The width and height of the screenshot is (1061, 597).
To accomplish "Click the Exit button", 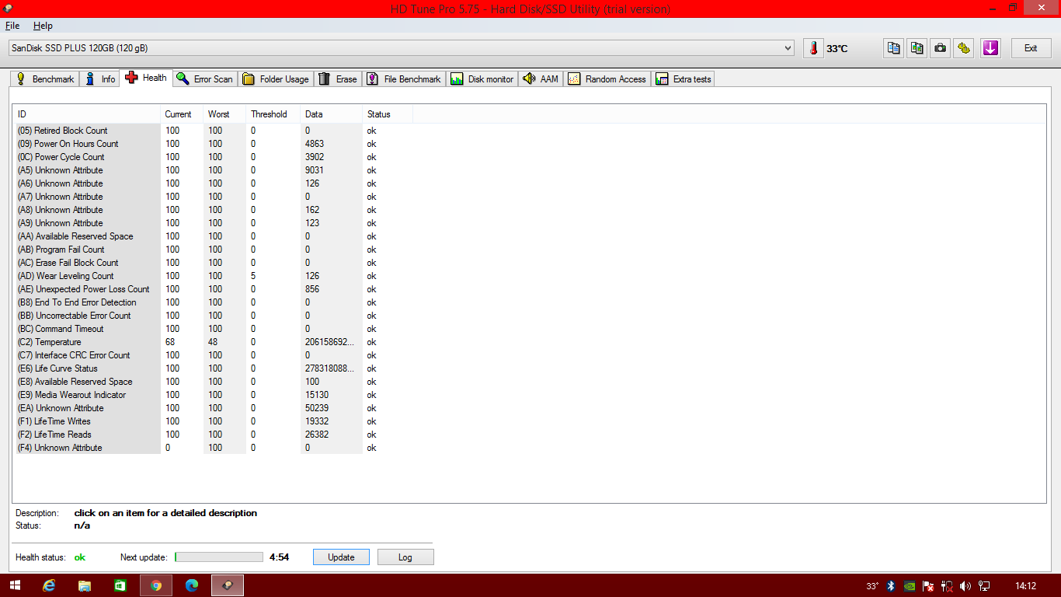I will click(1031, 48).
